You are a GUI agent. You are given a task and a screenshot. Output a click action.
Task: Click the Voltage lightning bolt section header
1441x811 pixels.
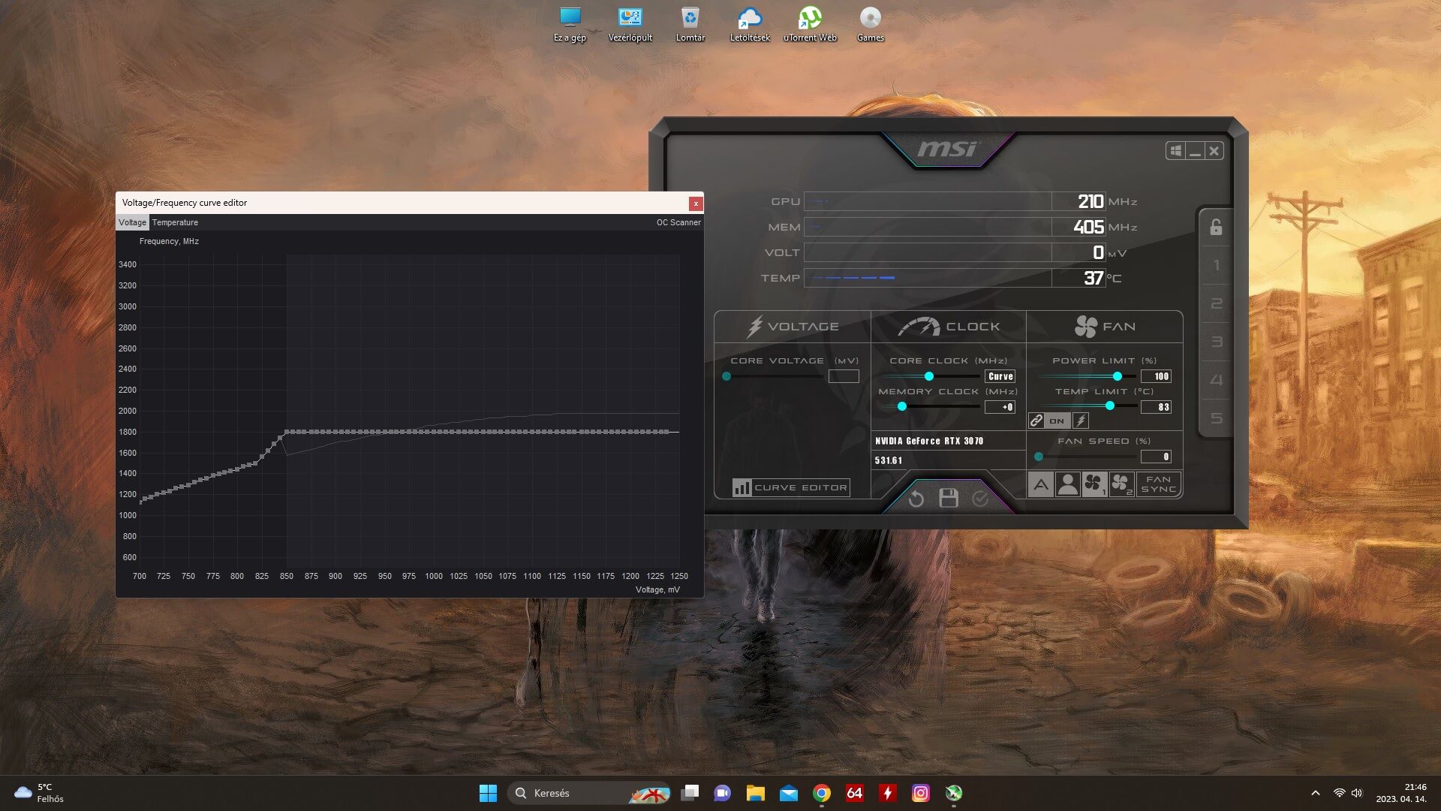793,327
